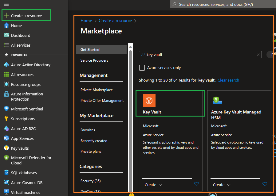Screen dimensions: 276x196
Task: Open Microsoft Sentinel label in the sidebar
Action: 27,109
